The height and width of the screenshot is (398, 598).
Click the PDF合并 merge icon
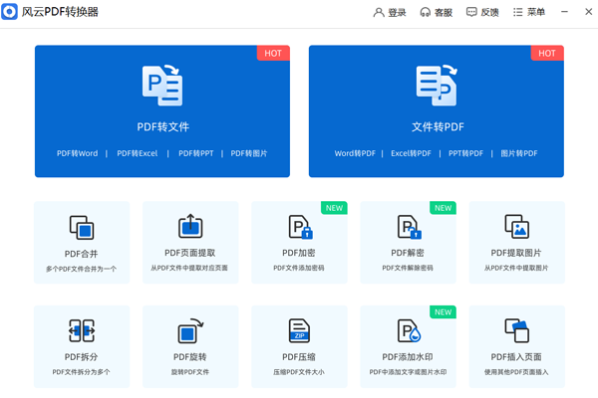[82, 227]
